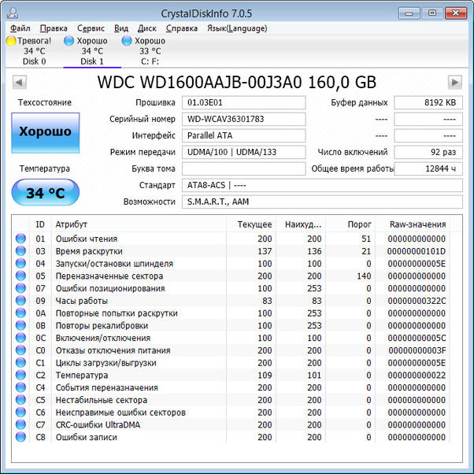Click status orb of Переназначенные сектора row

pyautogui.click(x=20, y=276)
